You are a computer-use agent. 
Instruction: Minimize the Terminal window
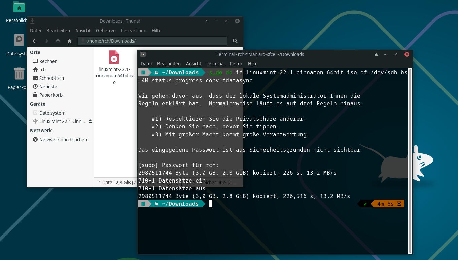click(x=386, y=54)
